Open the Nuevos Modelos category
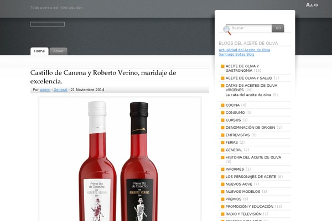 click(x=243, y=192)
